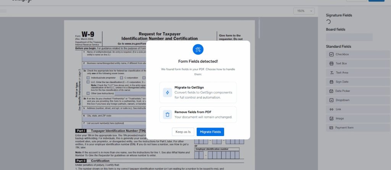Select the Dropdown field icon in Standard Fields
The image size is (391, 170).
tap(331, 100)
